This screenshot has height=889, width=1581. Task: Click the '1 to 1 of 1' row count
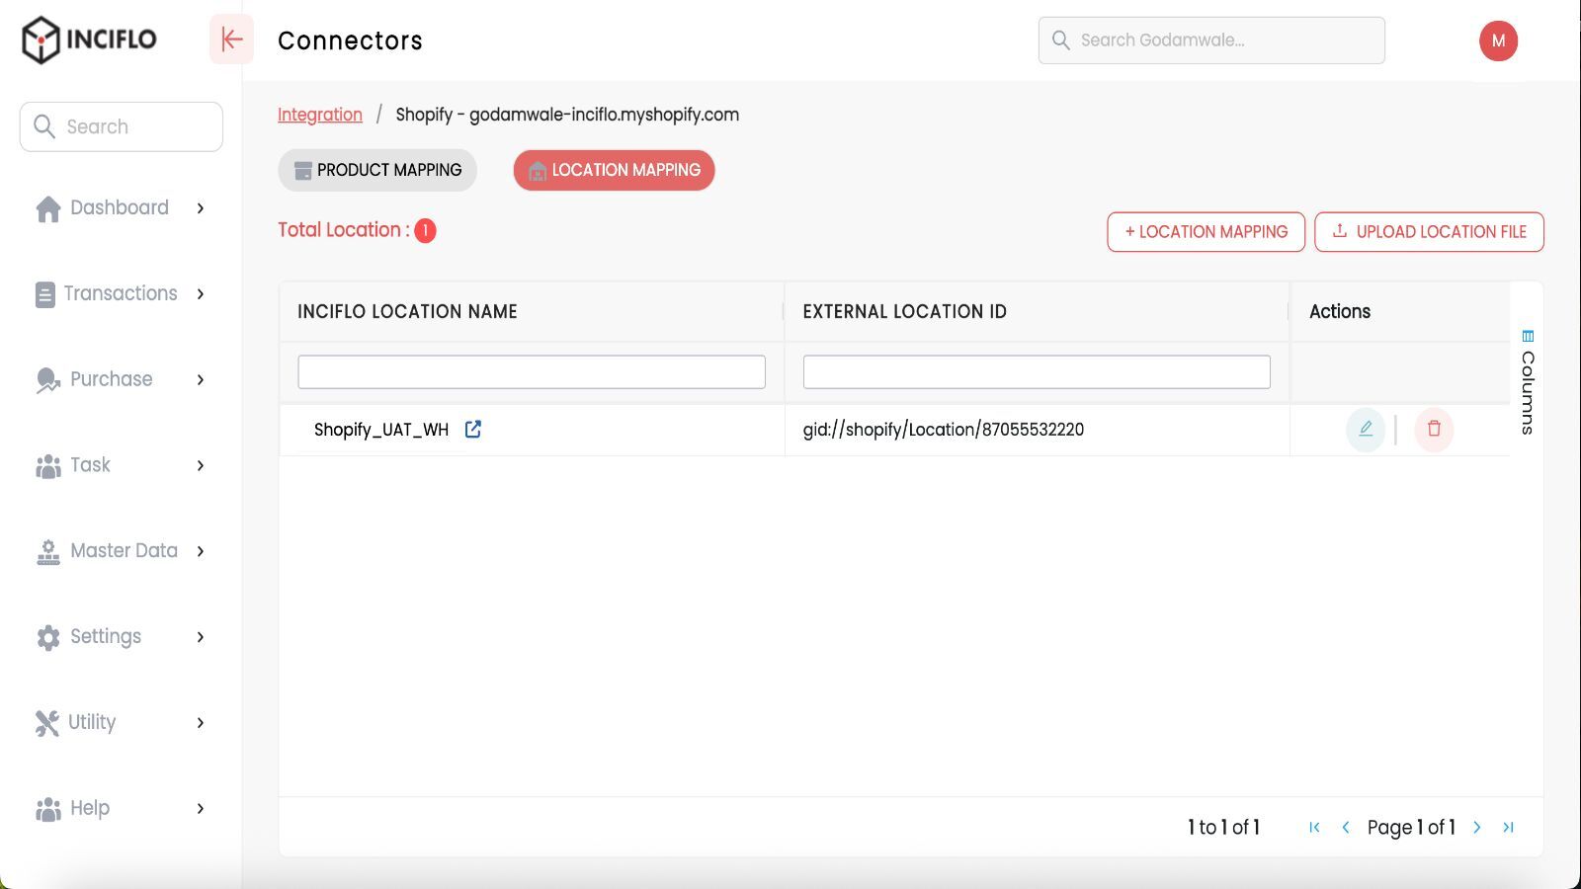click(1223, 828)
